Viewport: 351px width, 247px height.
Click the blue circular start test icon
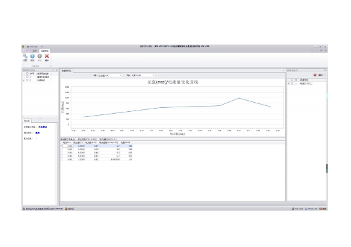[x=32, y=56]
